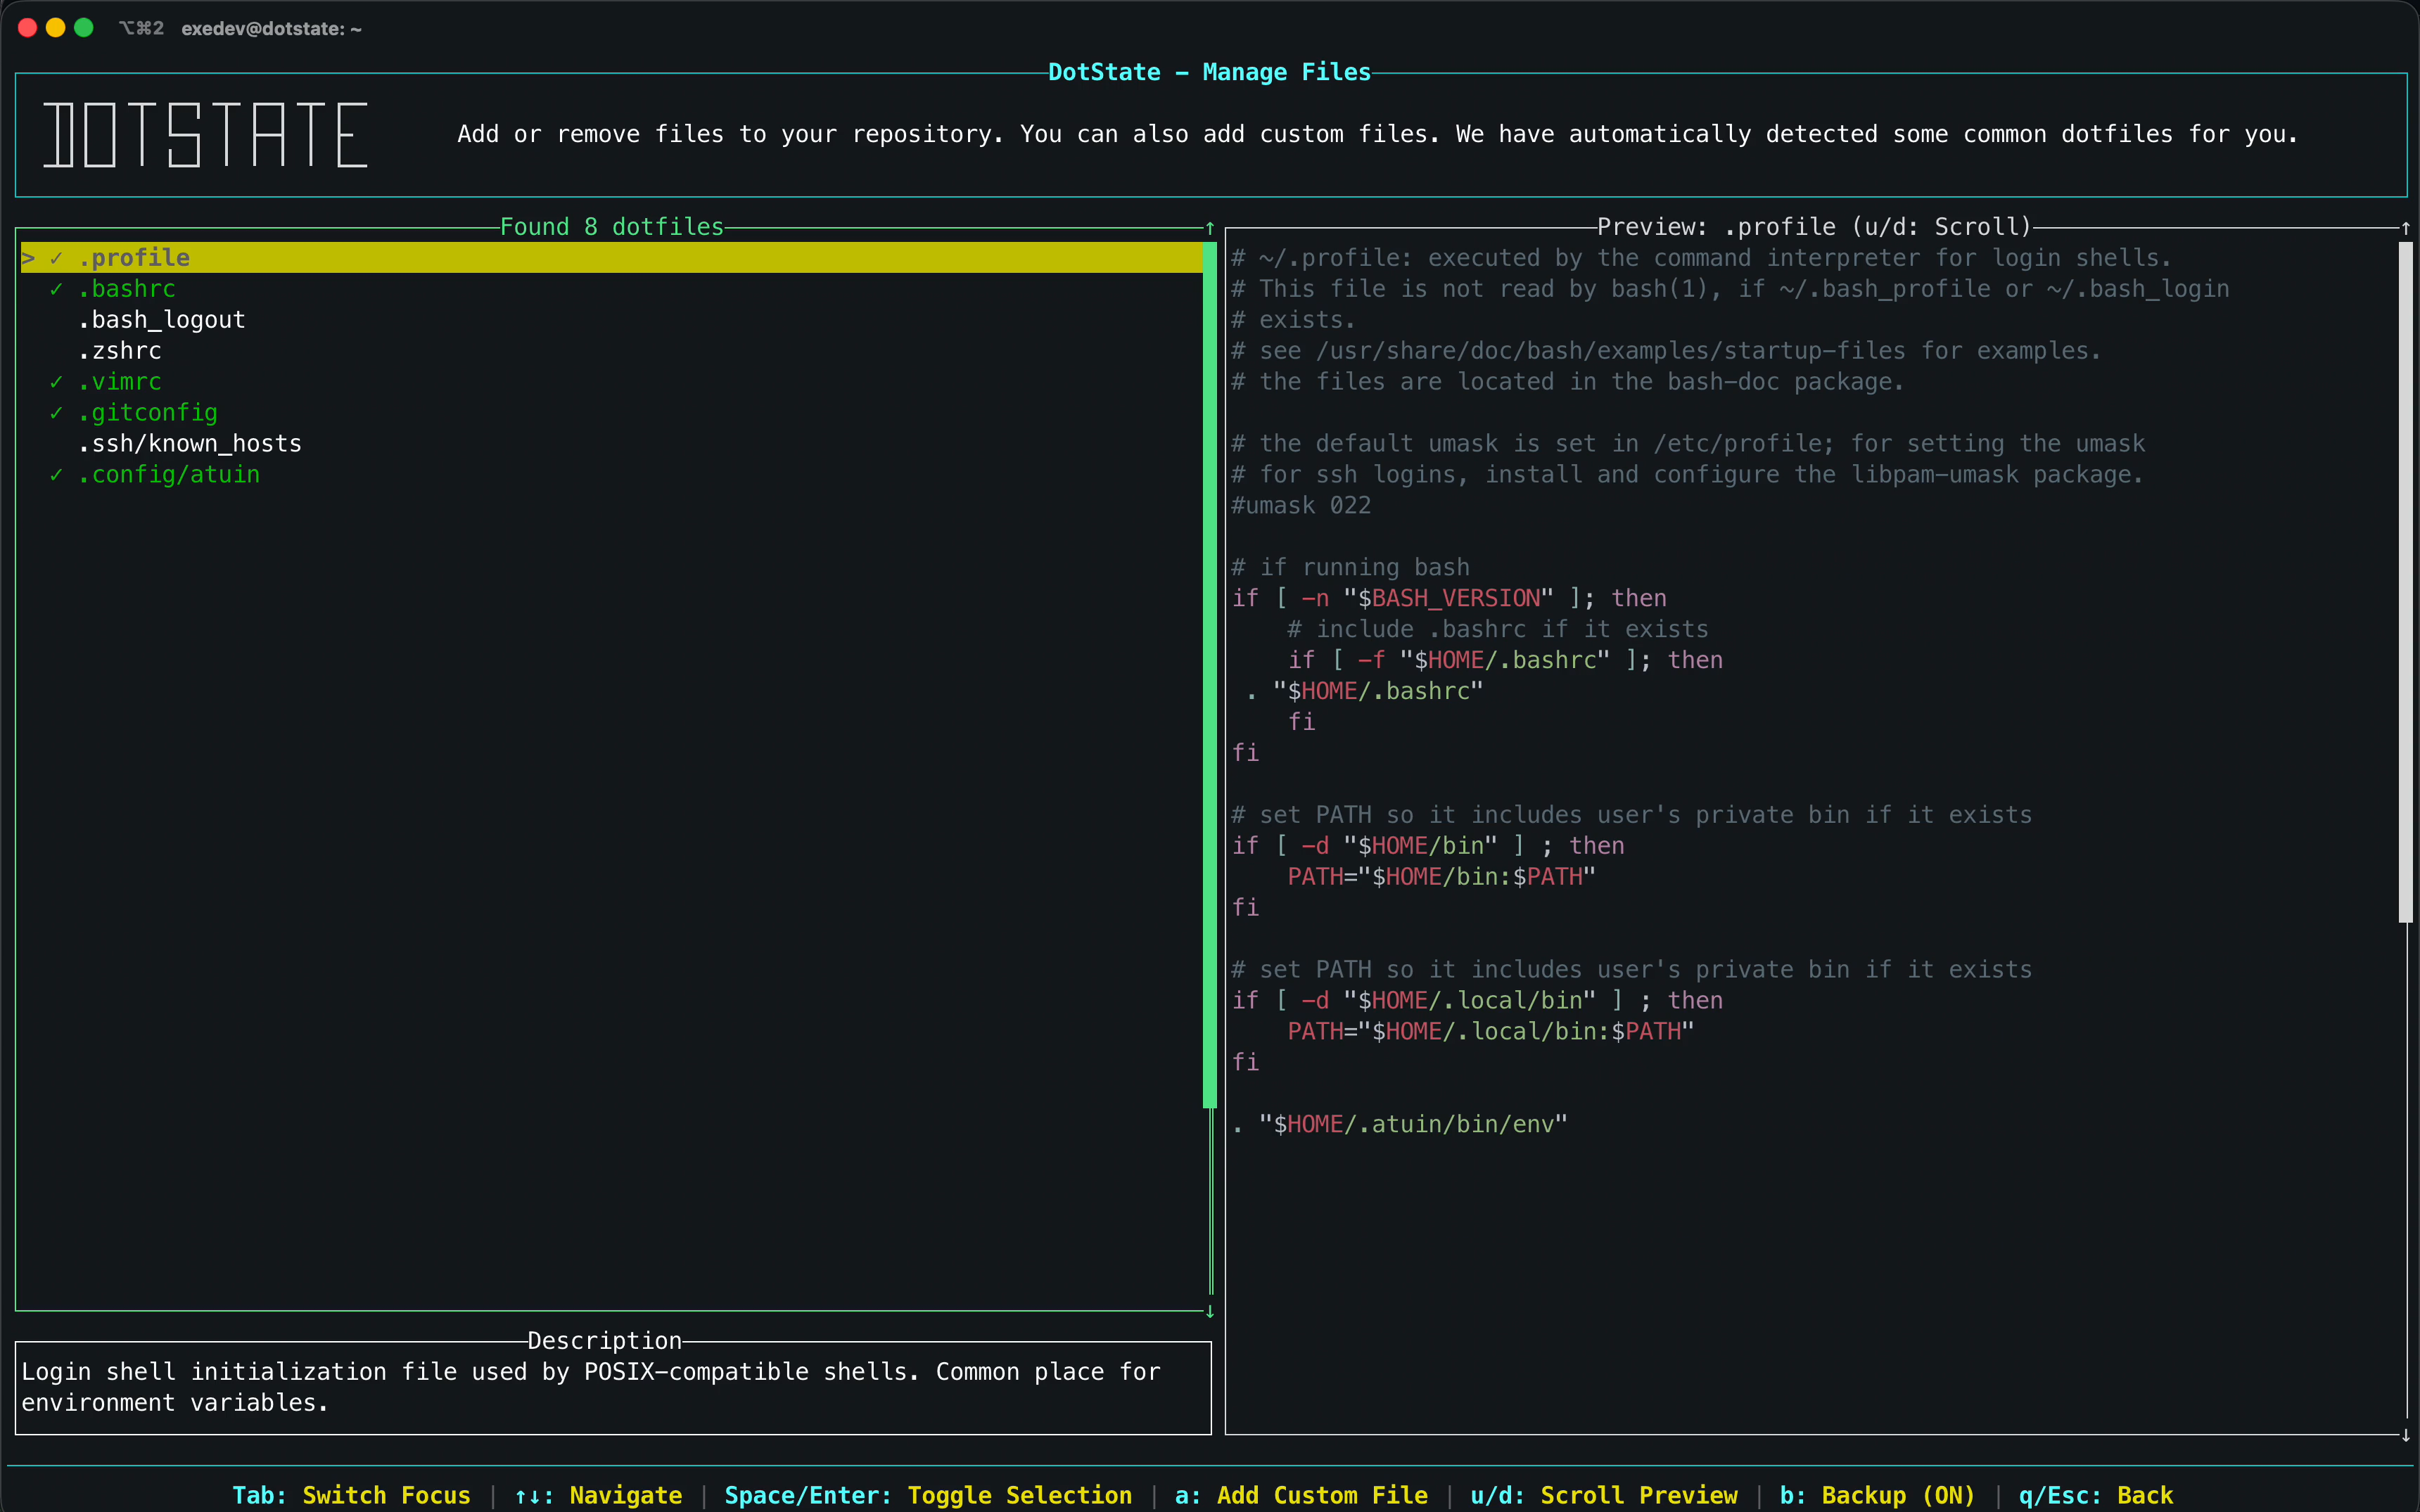The width and height of the screenshot is (2420, 1512).
Task: Uncheck the checkmark beside .bashrc
Action: point(56,288)
